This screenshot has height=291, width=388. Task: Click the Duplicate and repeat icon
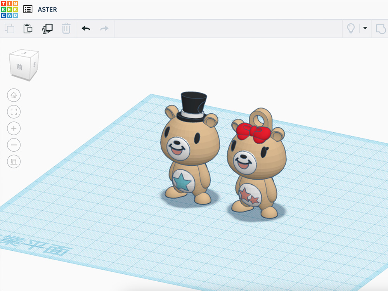click(47, 28)
